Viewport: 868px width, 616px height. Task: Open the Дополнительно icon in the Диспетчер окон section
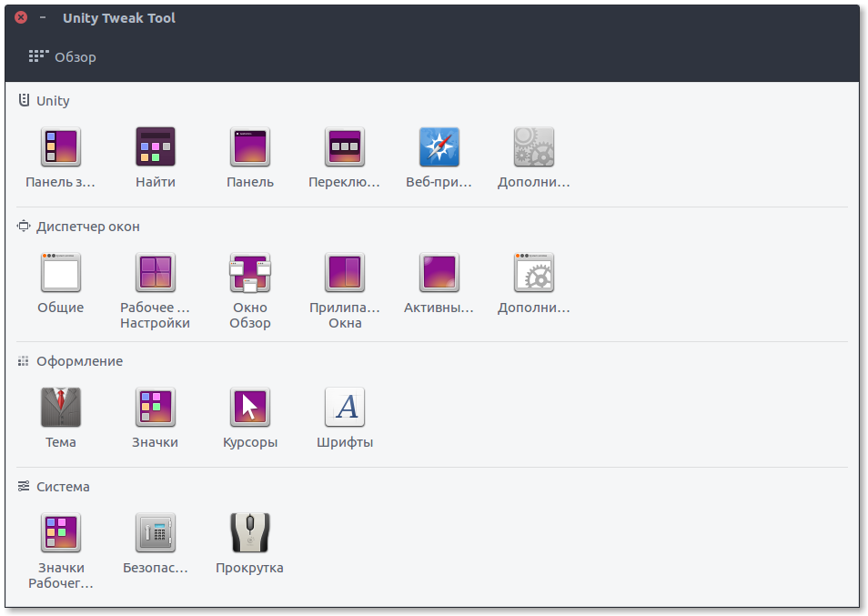[534, 272]
